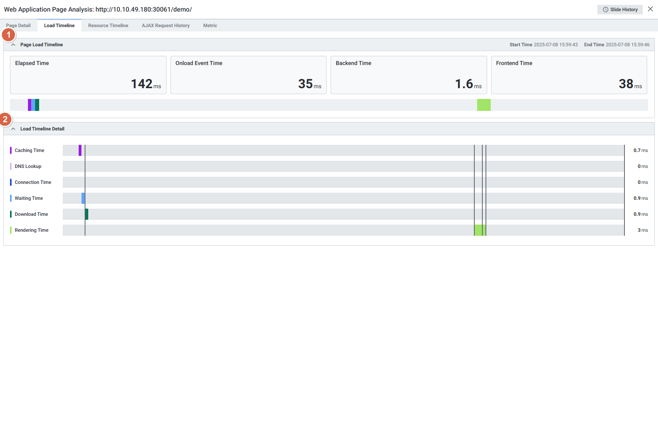The image size is (658, 424).
Task: Click the Frontend Time card
Action: pos(569,75)
